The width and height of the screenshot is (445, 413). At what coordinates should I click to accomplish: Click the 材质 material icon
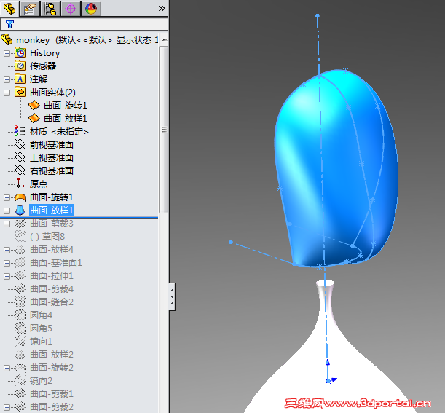point(20,131)
